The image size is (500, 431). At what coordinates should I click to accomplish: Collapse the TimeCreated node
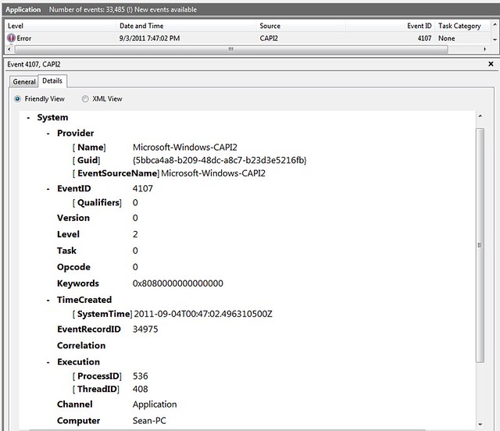[48, 301]
